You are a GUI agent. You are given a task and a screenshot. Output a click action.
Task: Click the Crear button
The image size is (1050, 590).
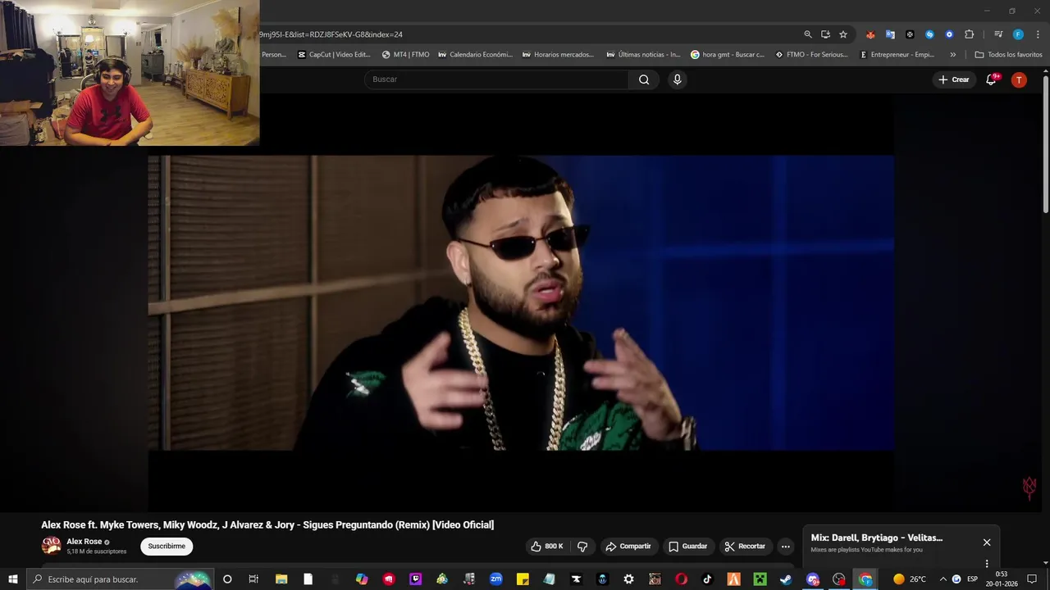point(953,79)
